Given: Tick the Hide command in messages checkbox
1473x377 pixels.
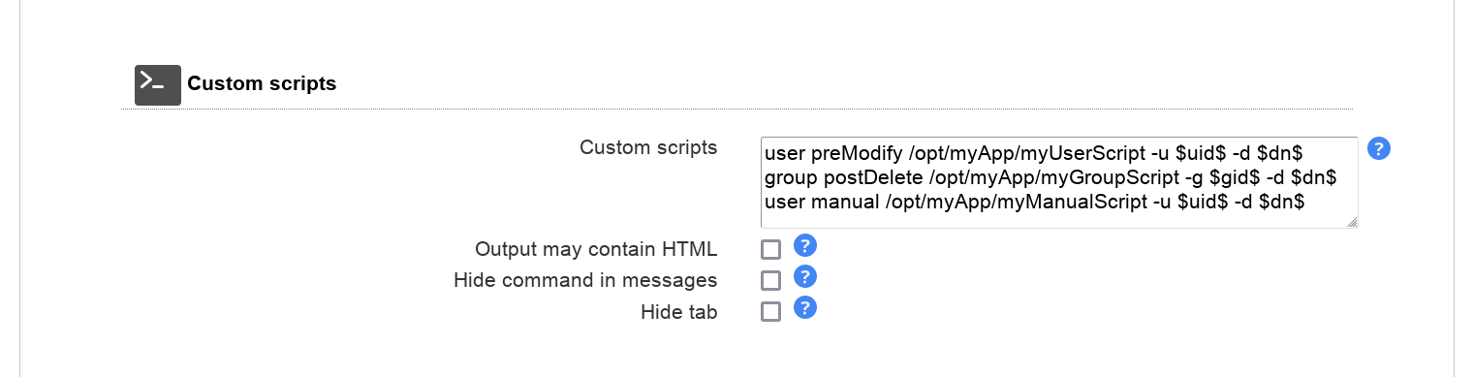Looking at the screenshot, I should [x=770, y=281].
